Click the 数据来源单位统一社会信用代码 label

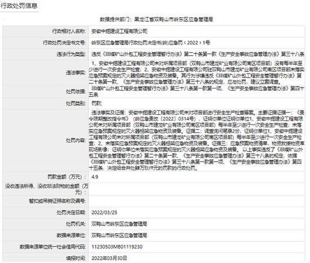click(x=52, y=247)
